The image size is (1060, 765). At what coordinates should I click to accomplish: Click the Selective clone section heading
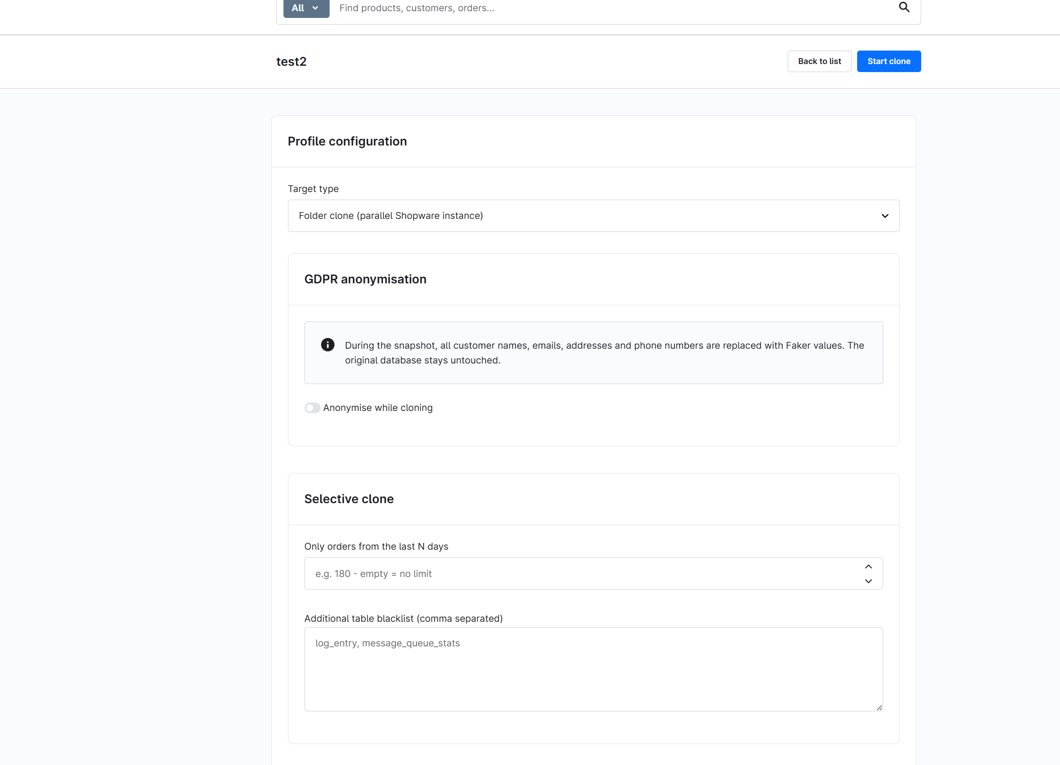[349, 499]
